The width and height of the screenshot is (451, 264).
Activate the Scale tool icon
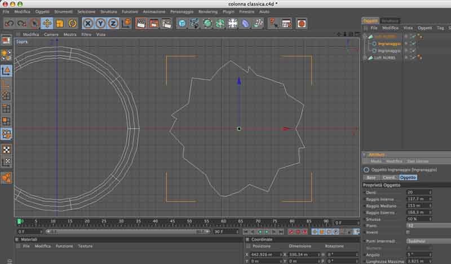pos(60,24)
